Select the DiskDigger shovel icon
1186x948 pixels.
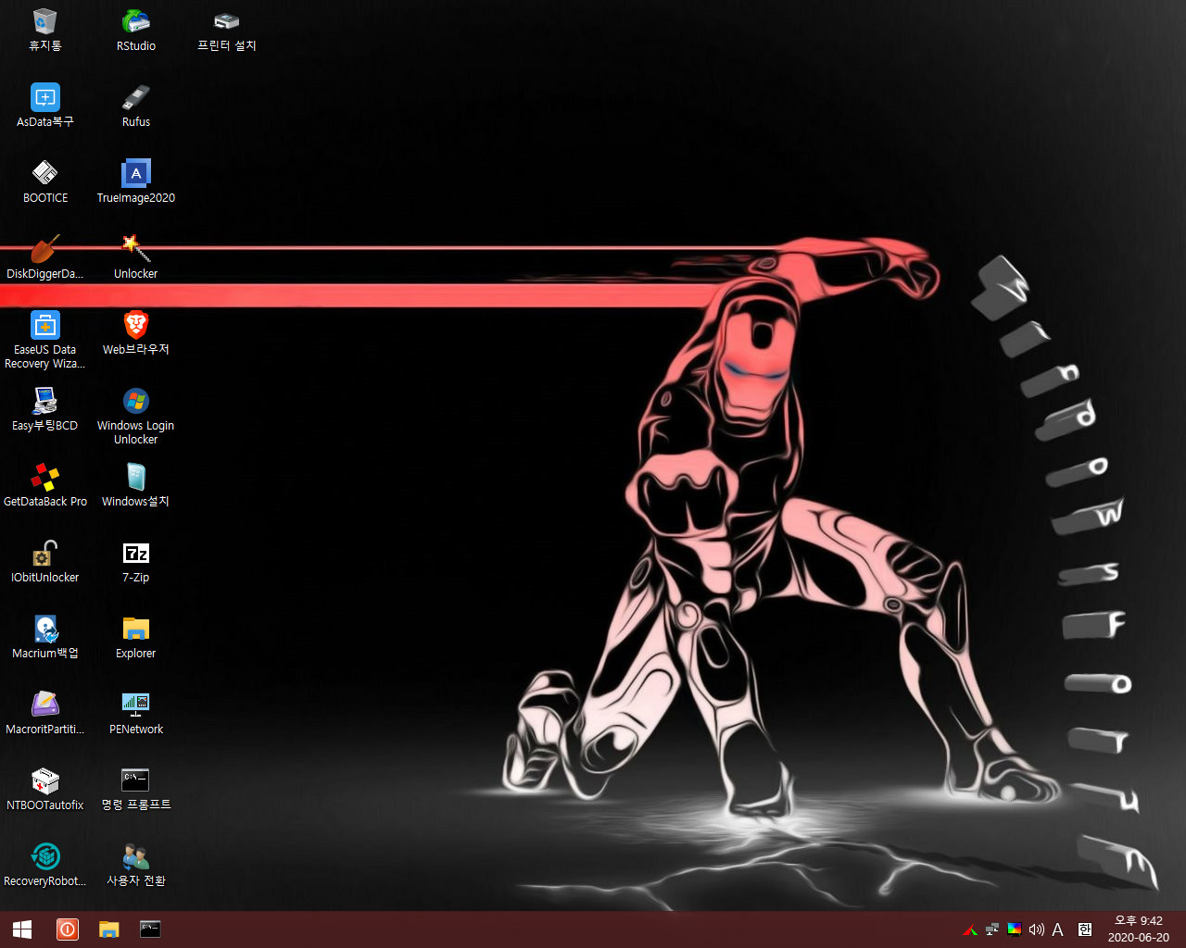coord(44,257)
